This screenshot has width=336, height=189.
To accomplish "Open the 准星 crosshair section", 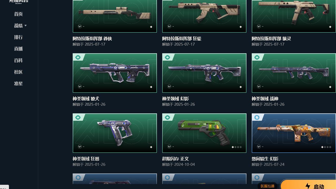I will [18, 84].
